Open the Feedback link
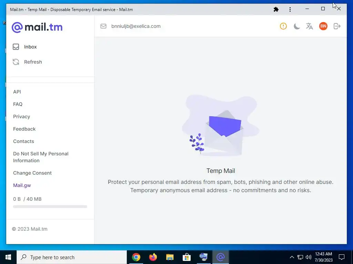This screenshot has width=353, height=264. pos(24,129)
